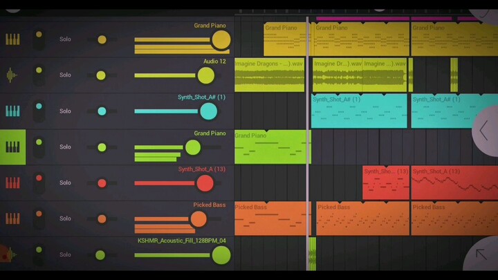Click the KSHMR_Acoustic_Fill volume slider handle
Screen dimensions: 498x280
[x=221, y=255]
